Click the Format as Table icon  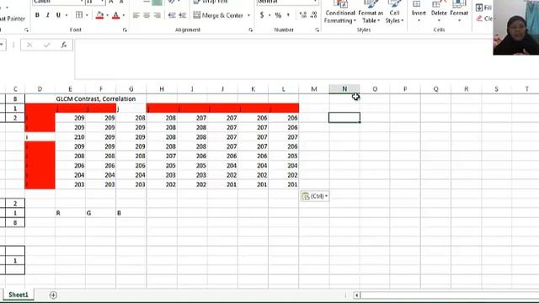371,4
